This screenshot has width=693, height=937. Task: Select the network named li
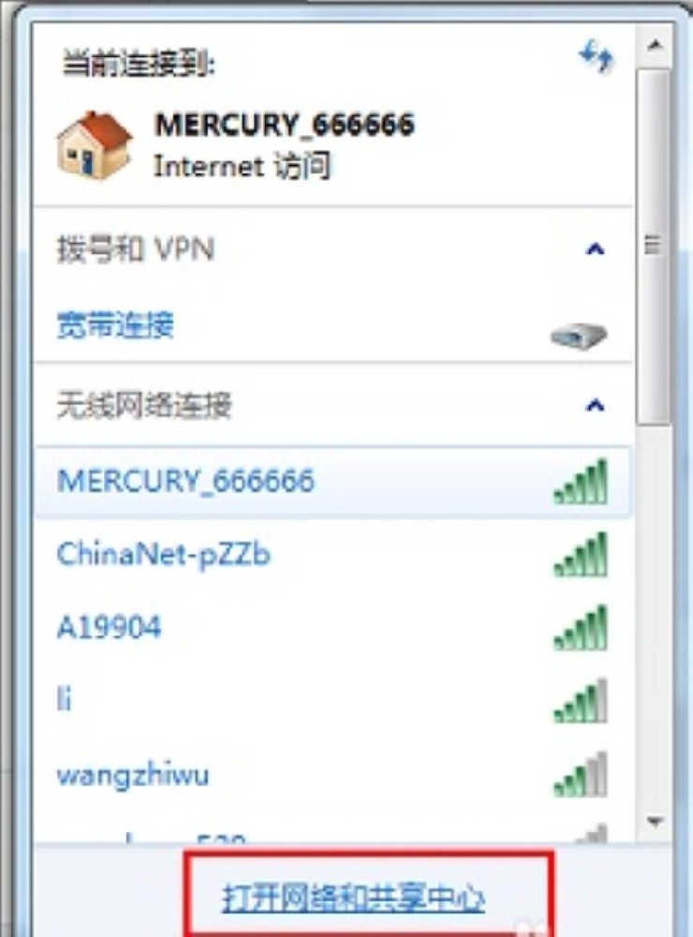pyautogui.click(x=333, y=701)
